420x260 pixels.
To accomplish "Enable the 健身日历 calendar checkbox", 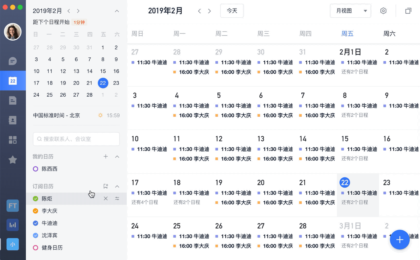I will point(36,247).
